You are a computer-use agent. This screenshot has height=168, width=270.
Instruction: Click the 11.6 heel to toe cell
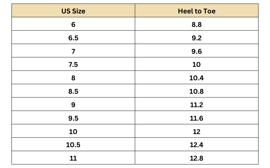click(196, 118)
